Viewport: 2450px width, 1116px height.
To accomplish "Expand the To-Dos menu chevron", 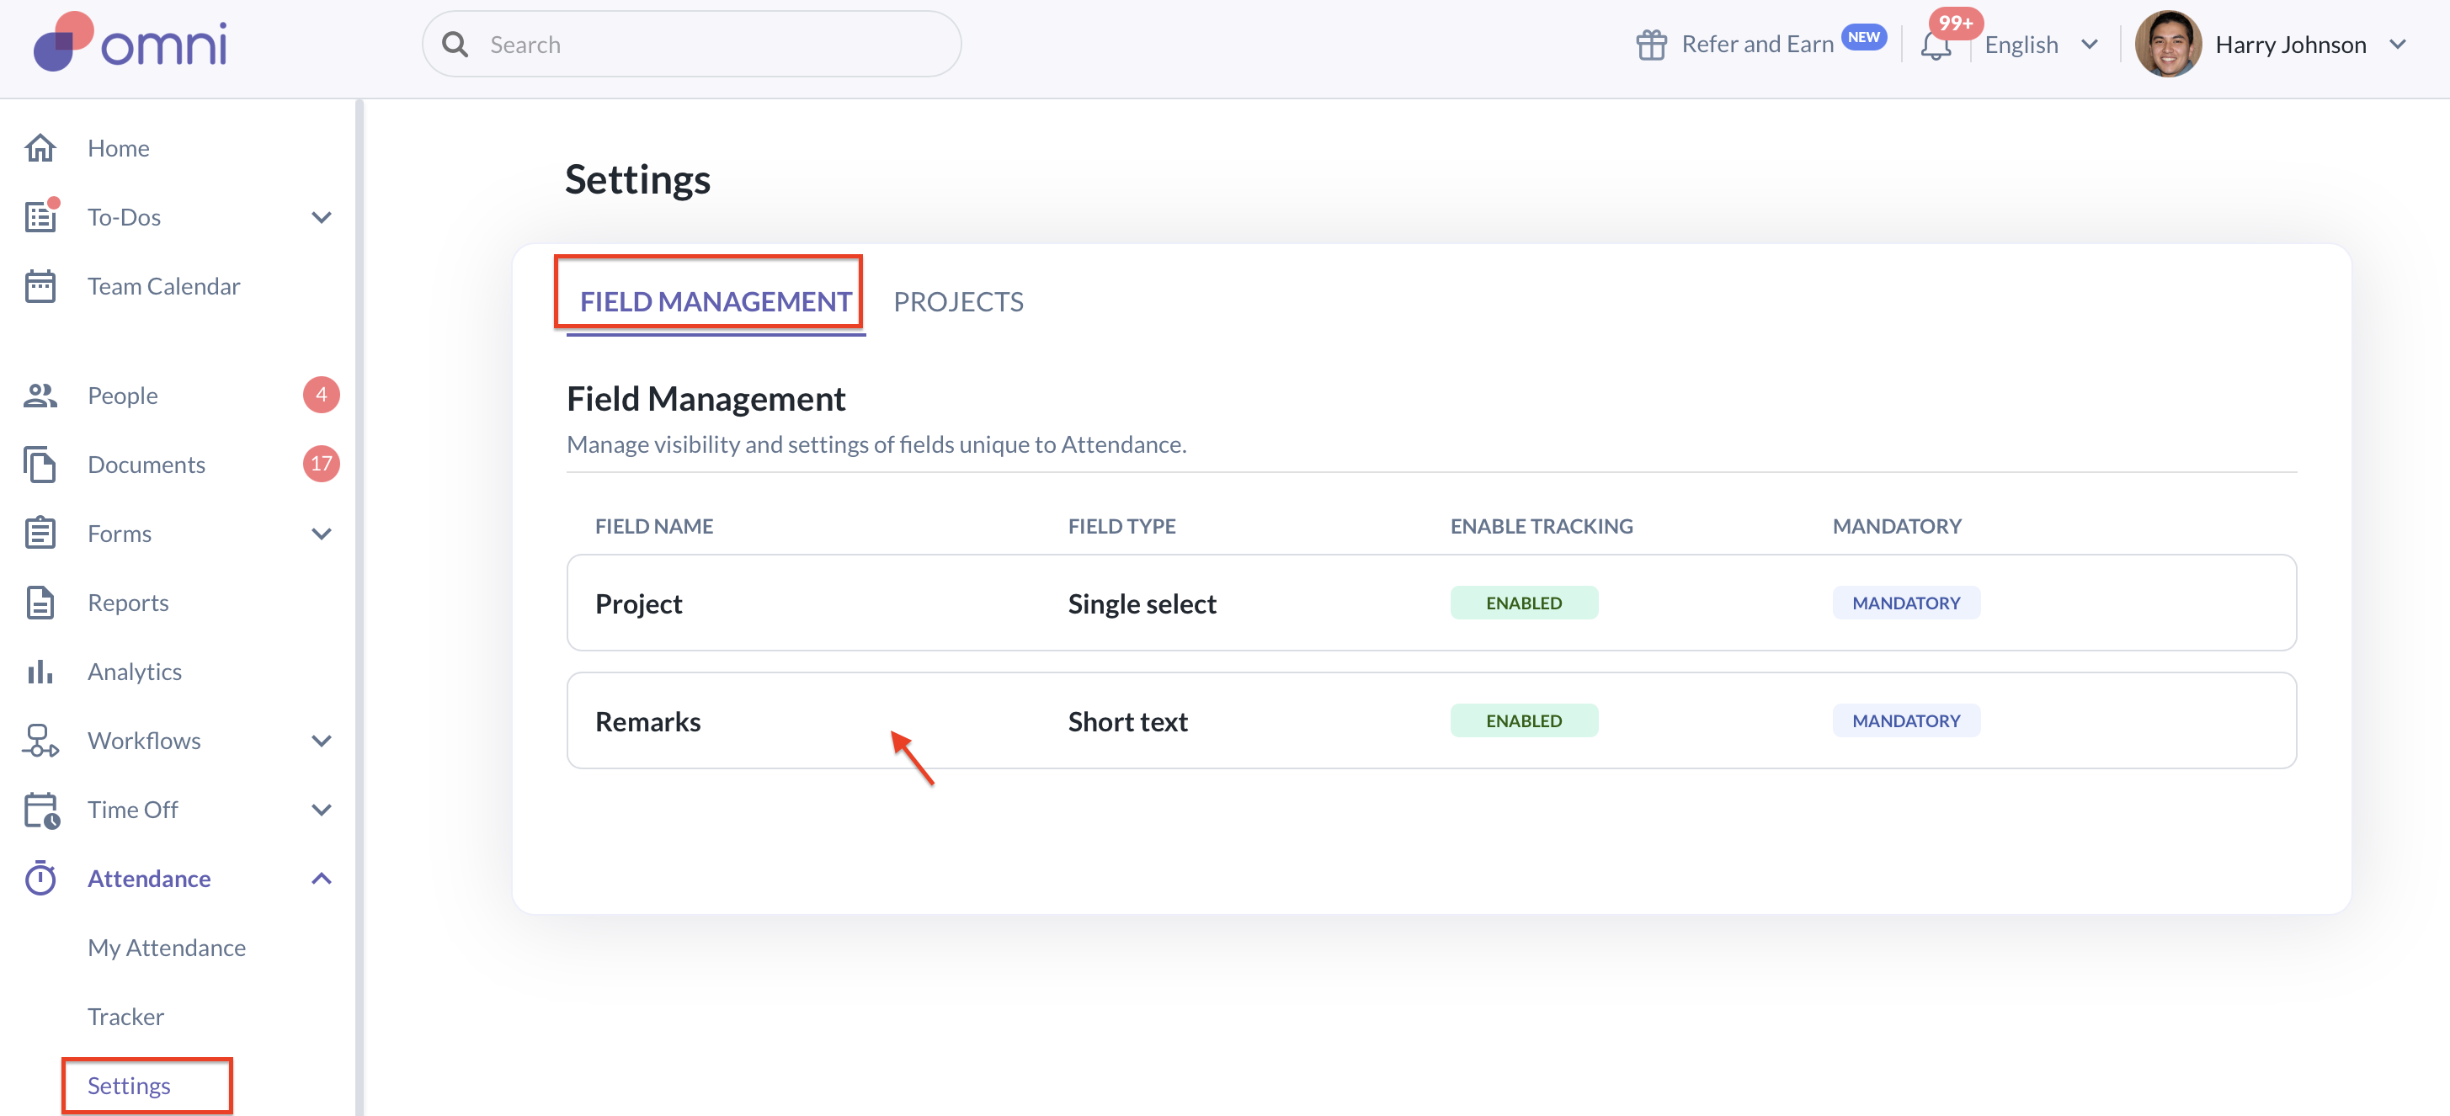I will coord(322,218).
